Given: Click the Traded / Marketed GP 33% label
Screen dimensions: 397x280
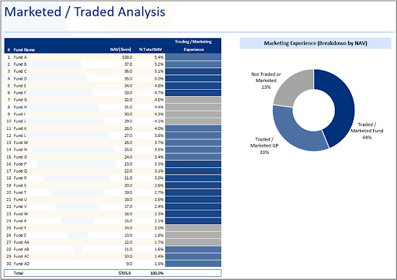Looking at the screenshot, I should [264, 145].
